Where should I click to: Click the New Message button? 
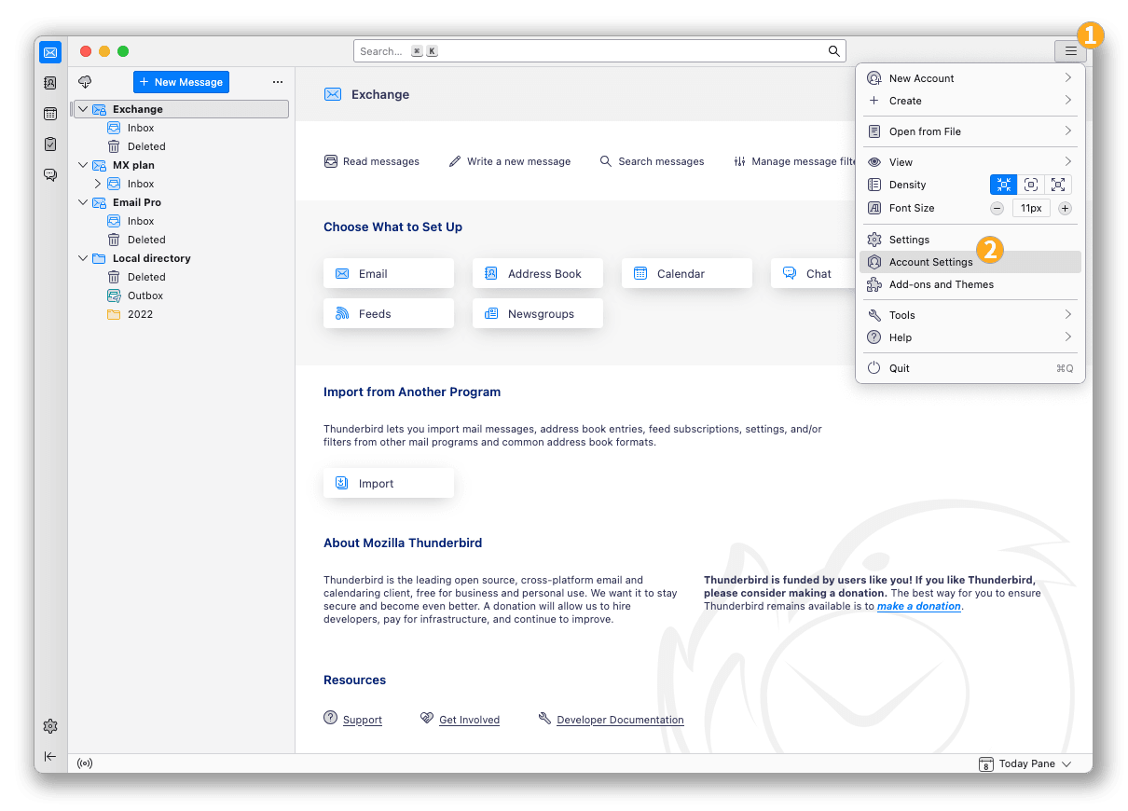point(181,82)
